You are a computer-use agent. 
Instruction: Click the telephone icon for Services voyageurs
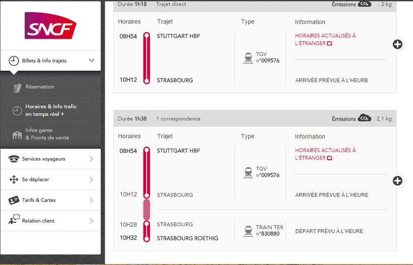pos(14,159)
